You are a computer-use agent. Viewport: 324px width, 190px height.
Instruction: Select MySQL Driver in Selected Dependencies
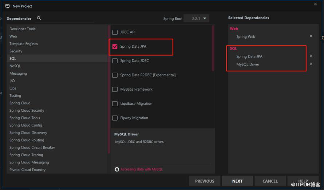coord(248,64)
